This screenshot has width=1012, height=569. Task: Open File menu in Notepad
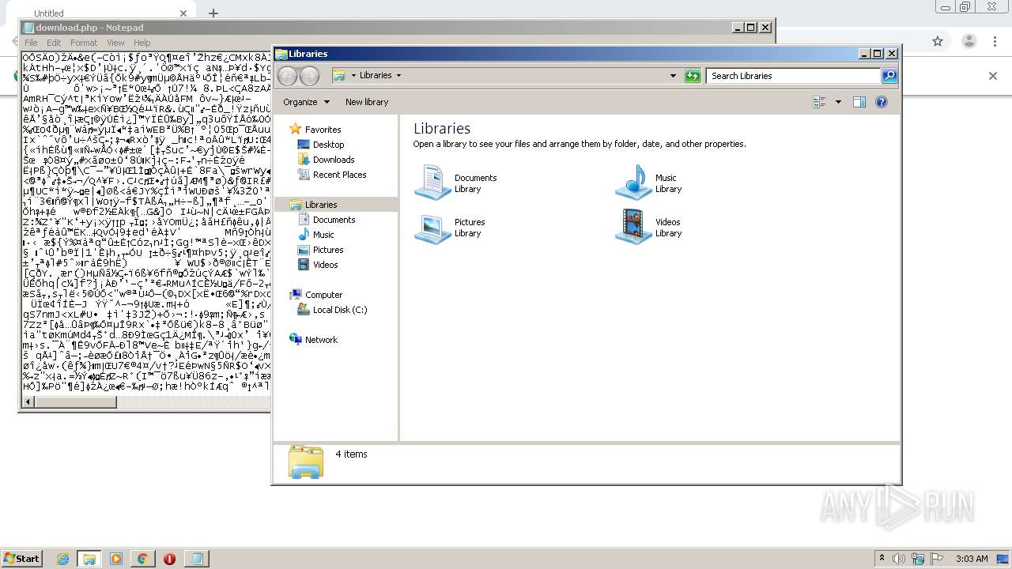click(31, 43)
